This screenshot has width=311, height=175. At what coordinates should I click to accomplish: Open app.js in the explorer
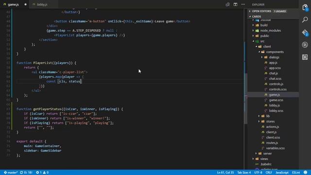[x=273, y=63]
